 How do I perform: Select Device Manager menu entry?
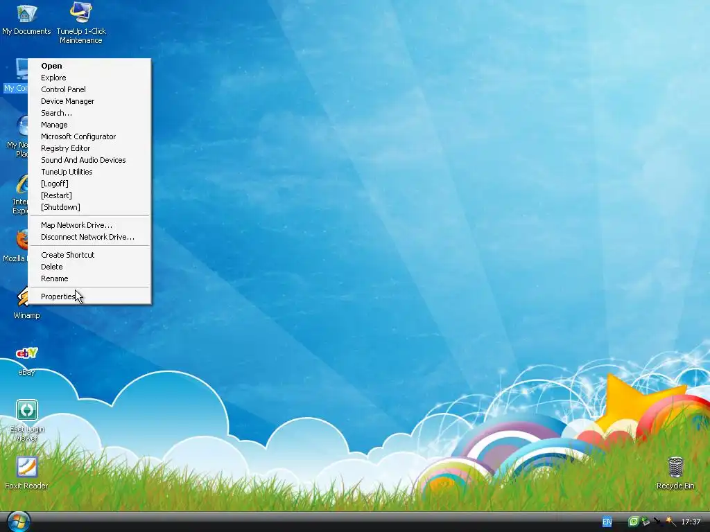click(89, 101)
